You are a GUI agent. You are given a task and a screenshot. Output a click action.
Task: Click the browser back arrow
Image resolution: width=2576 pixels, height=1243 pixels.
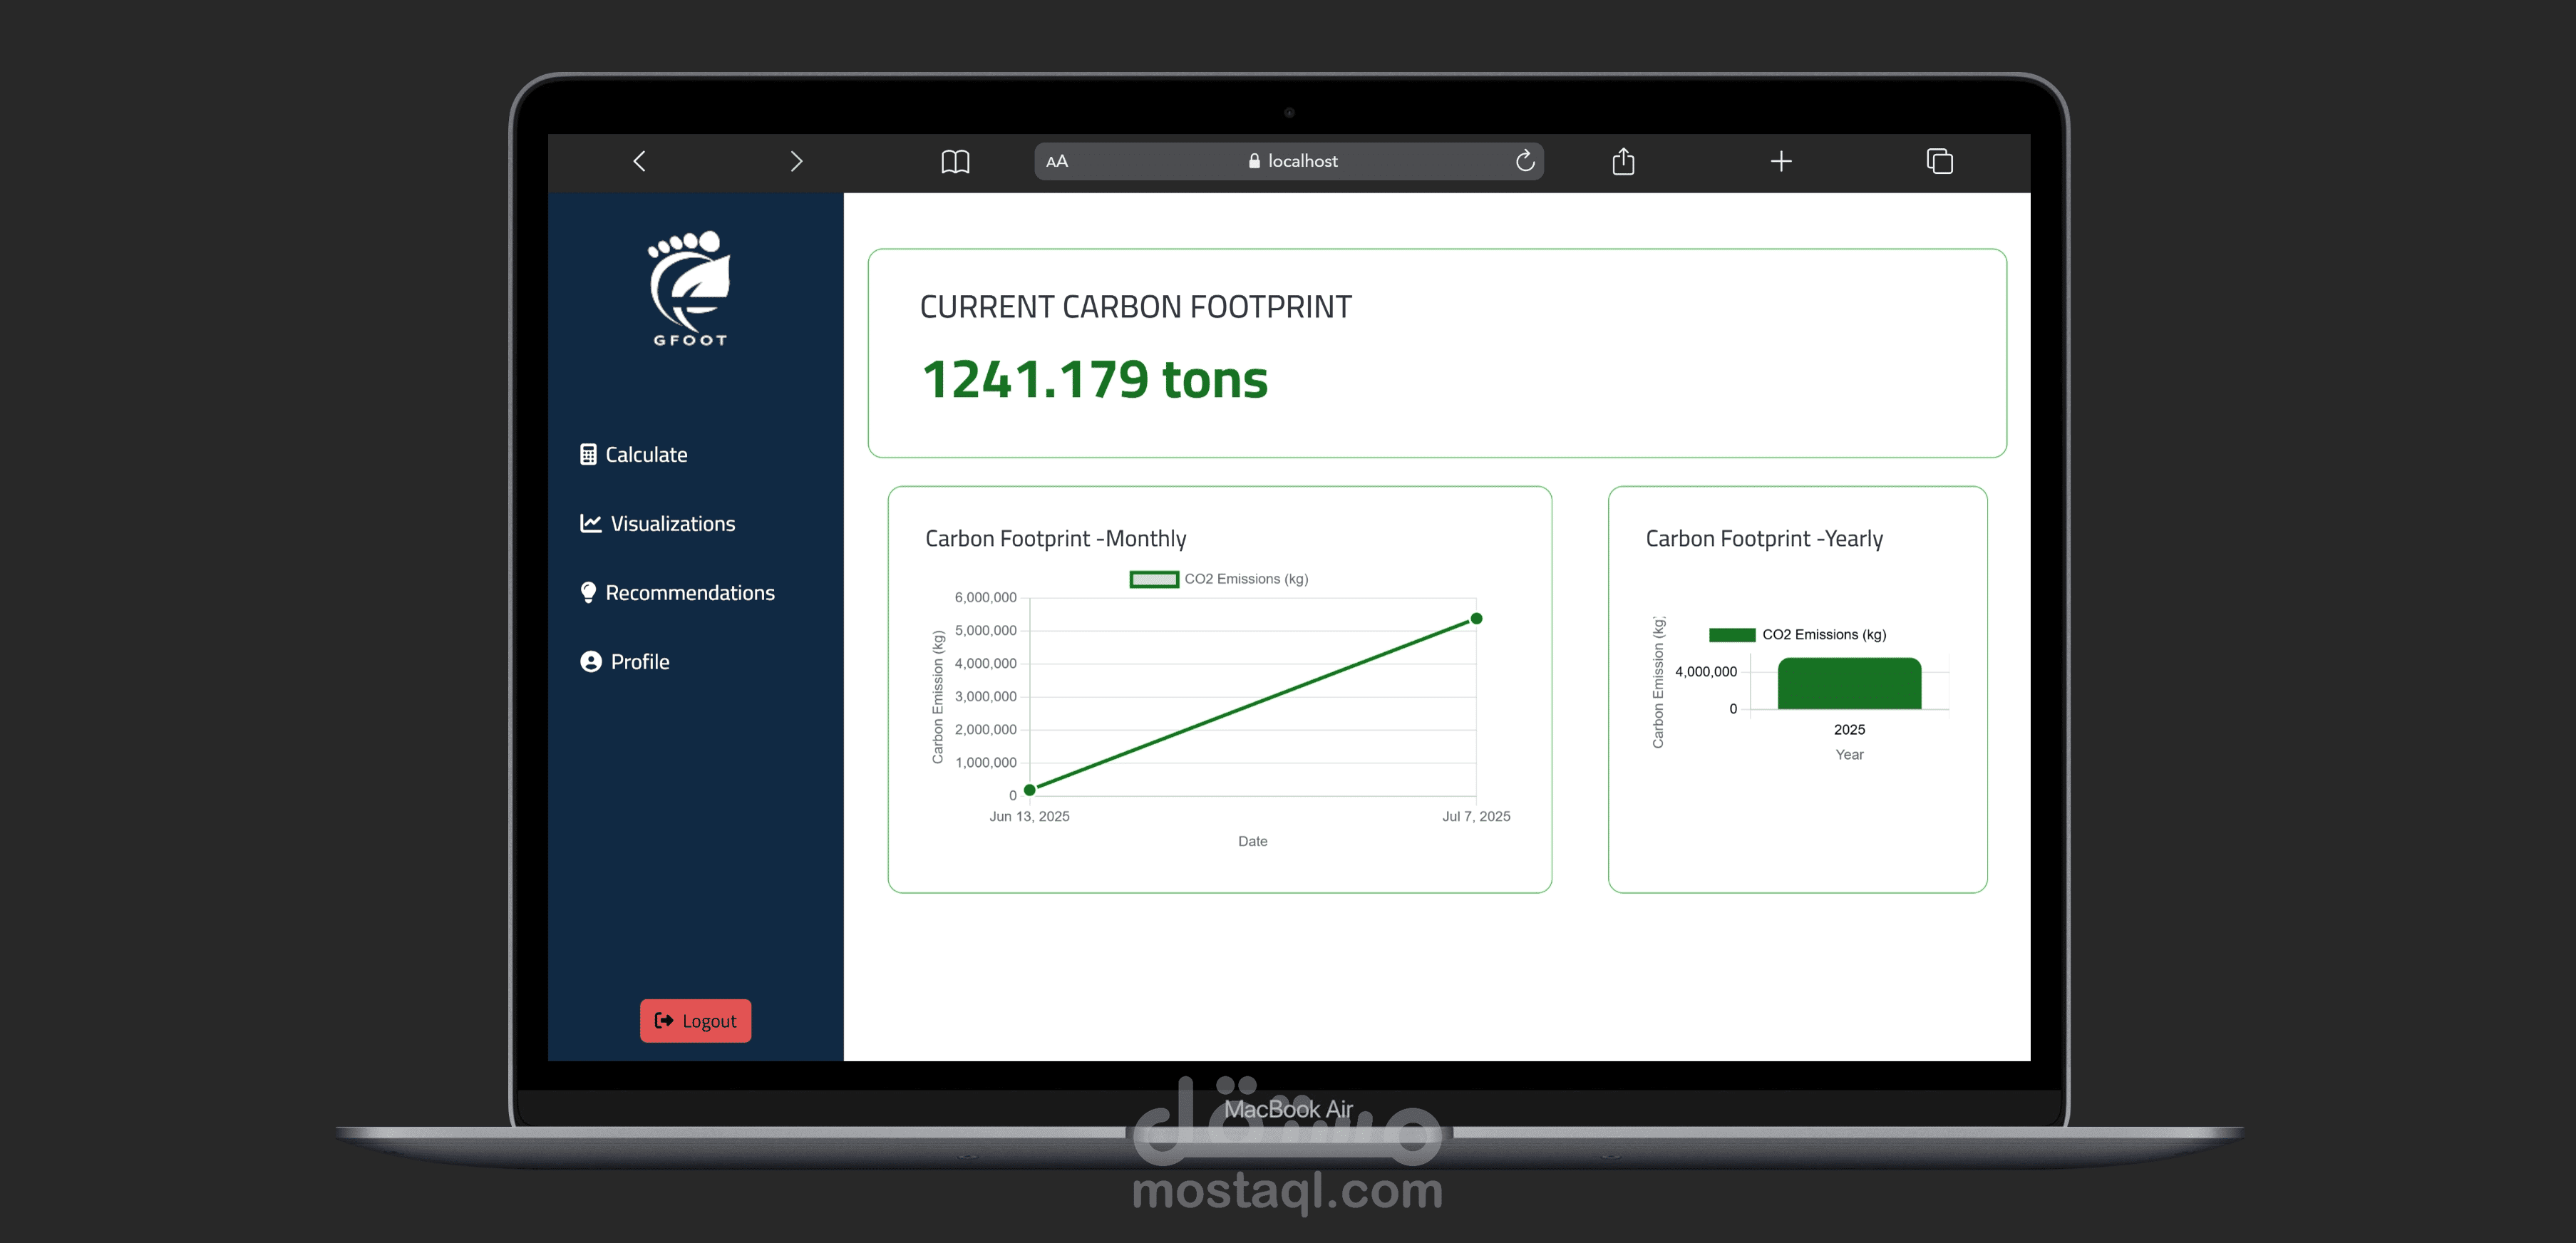pos(640,161)
